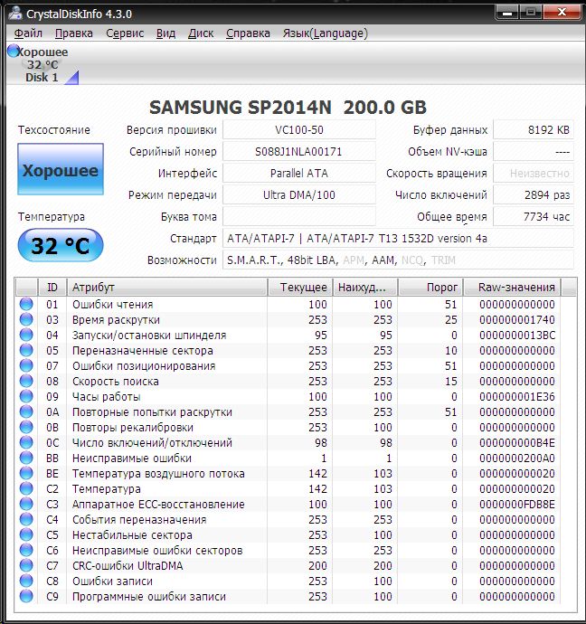The height and width of the screenshot is (624, 586).
Task: Click the Порог column header
Action: [430, 288]
